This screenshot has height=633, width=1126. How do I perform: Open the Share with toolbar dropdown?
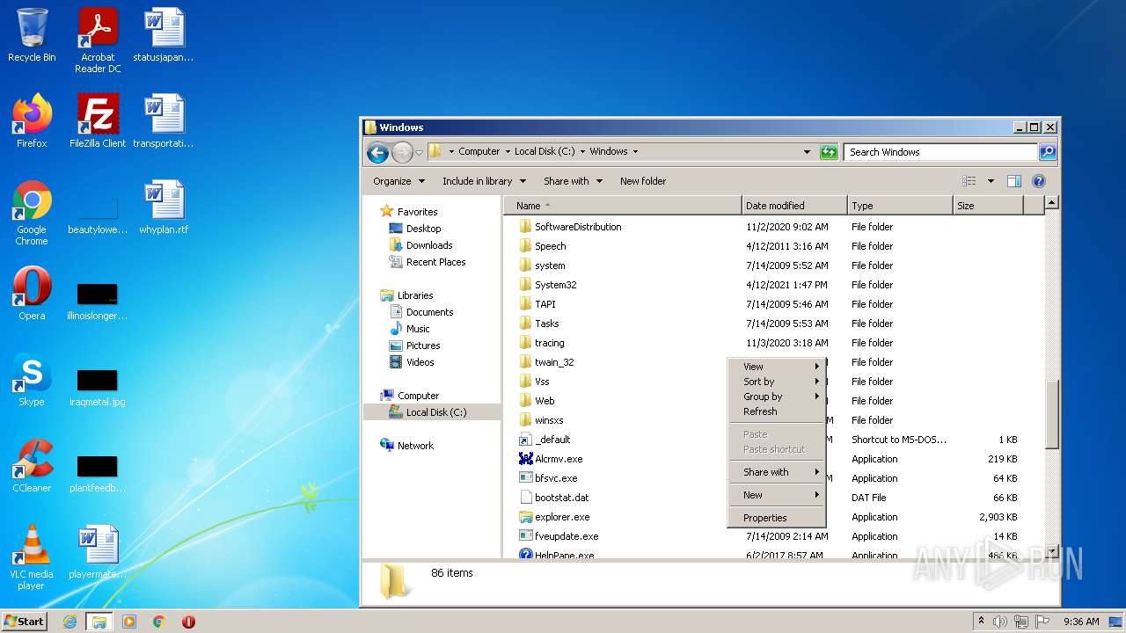tap(573, 181)
